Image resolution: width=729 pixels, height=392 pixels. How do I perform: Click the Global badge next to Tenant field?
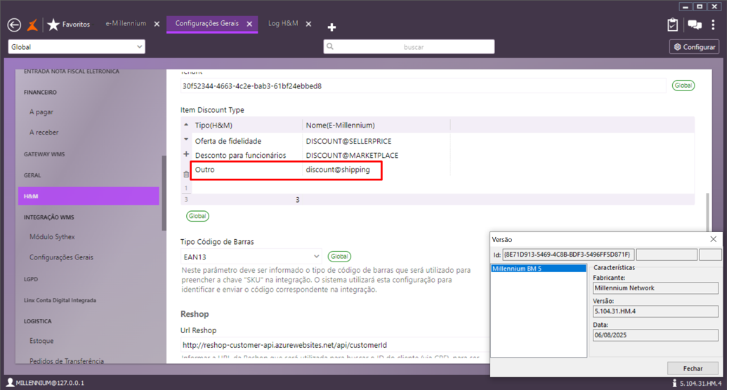pyautogui.click(x=683, y=86)
